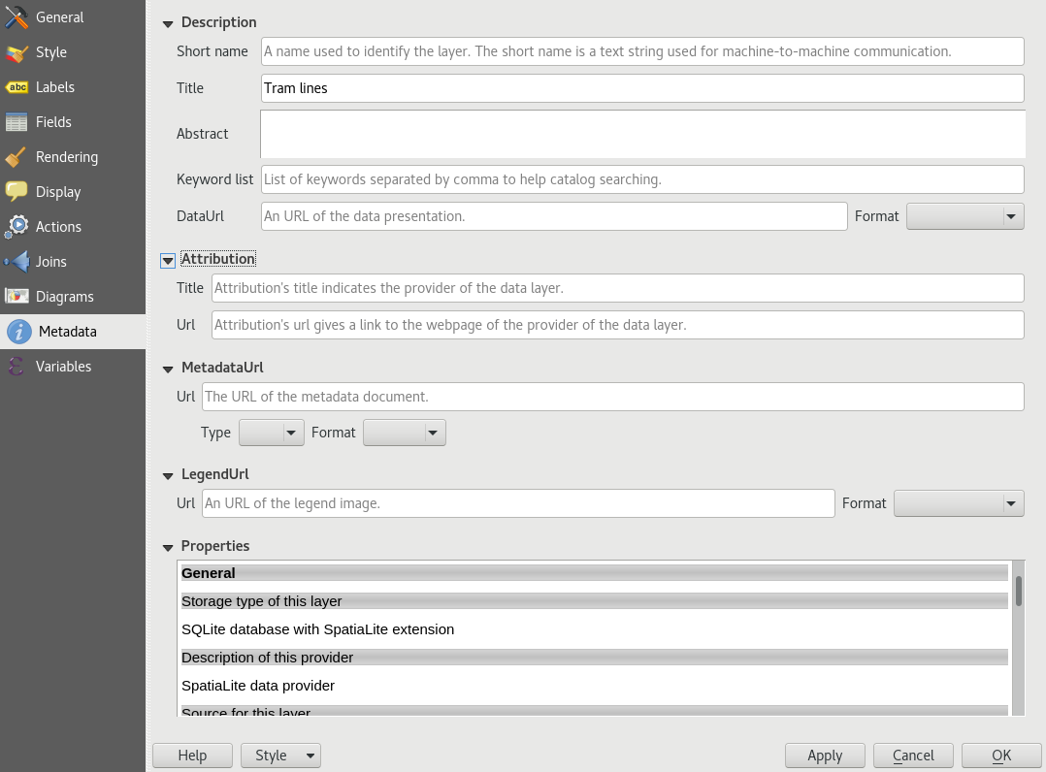Open the MetadataUrl Type dropdown

click(271, 433)
